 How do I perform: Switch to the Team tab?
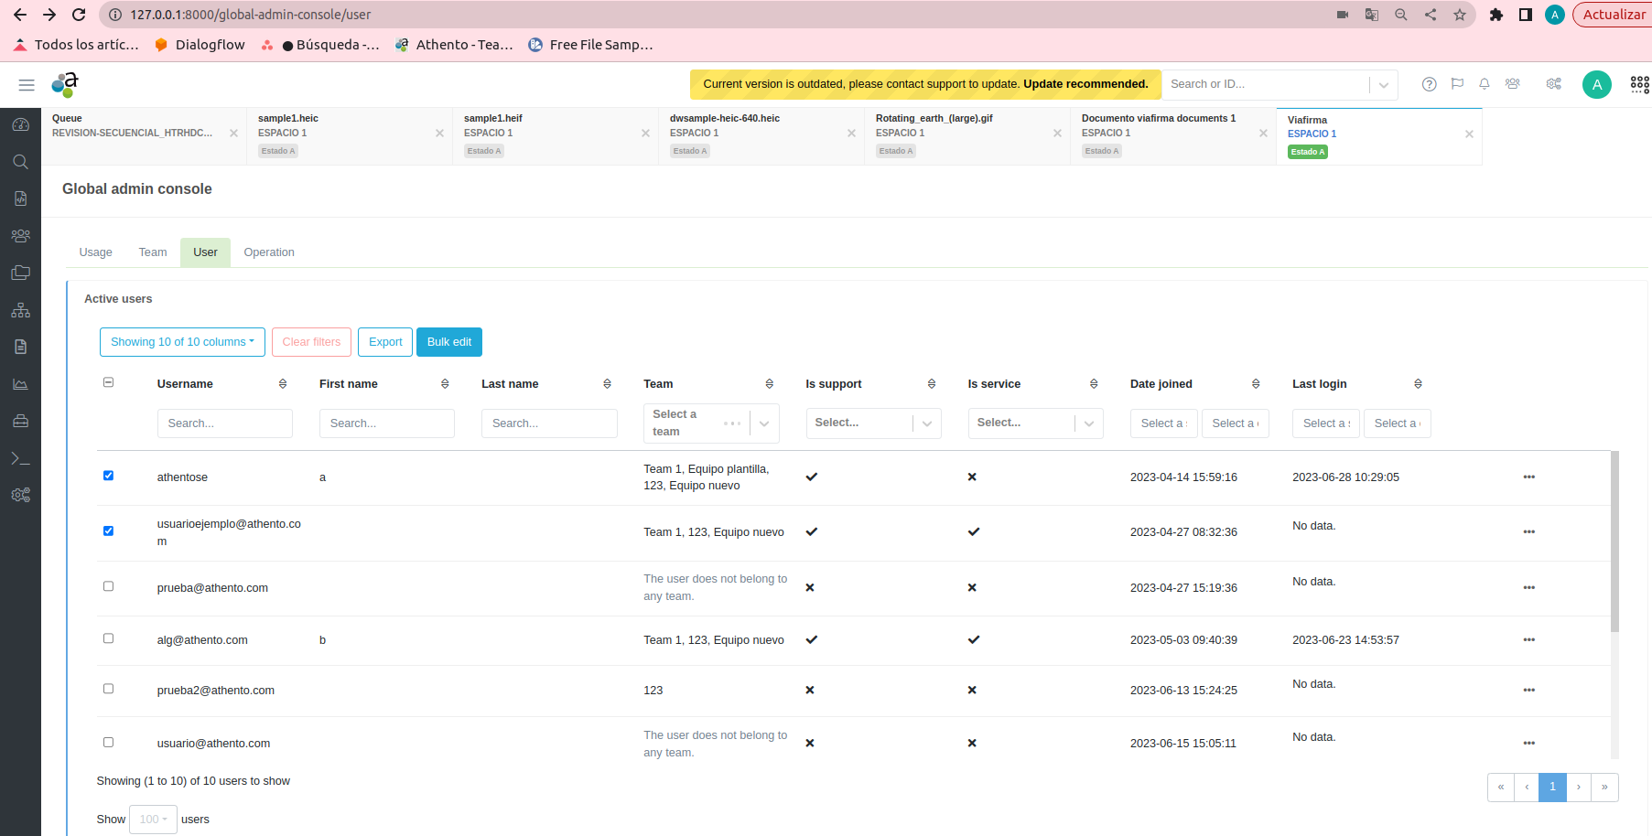click(153, 252)
